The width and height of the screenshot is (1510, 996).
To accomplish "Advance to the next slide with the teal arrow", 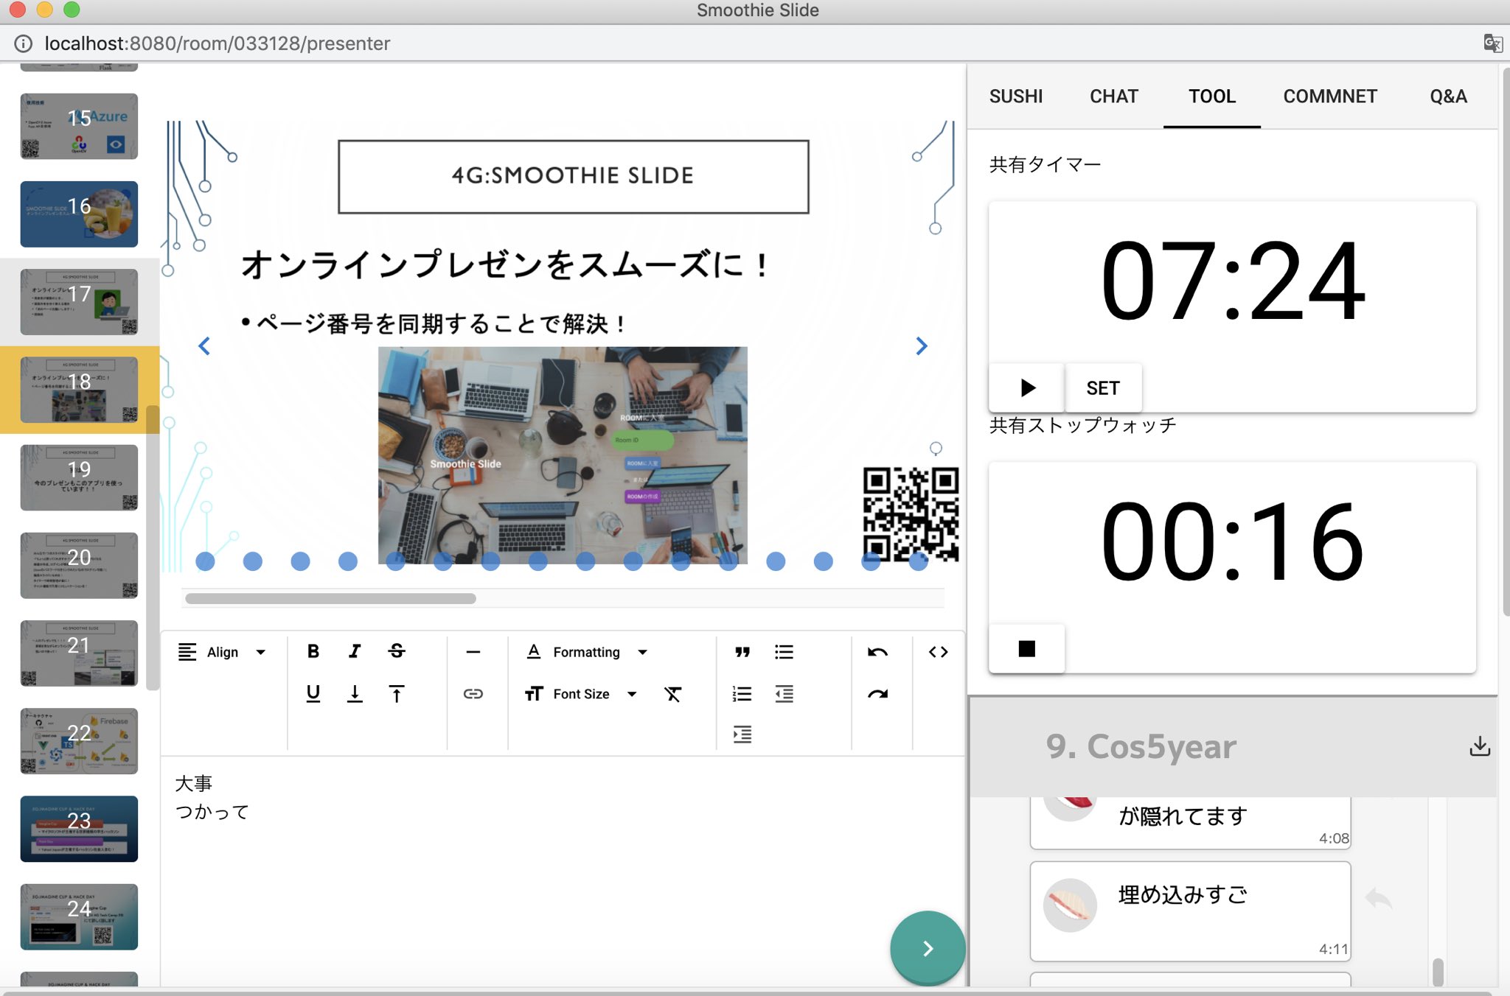I will coord(927,949).
